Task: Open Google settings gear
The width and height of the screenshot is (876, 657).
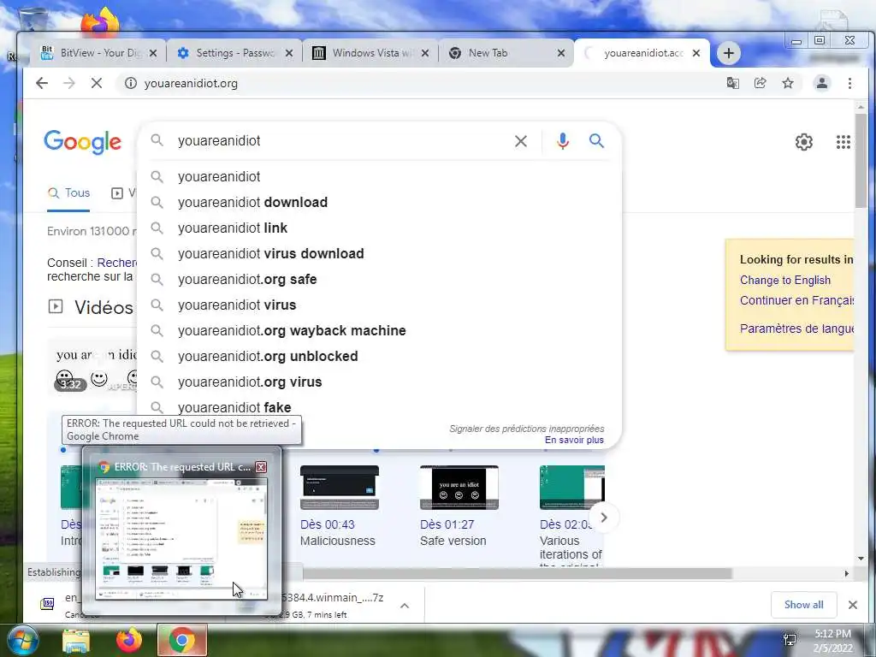Action: pos(804,142)
